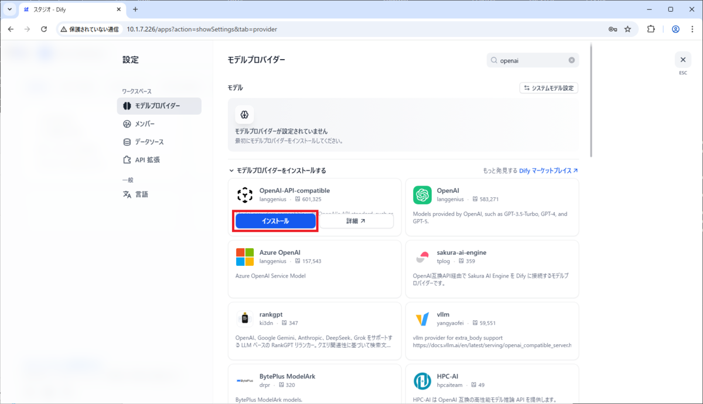This screenshot has height=404, width=703.
Task: Go back in browser history
Action: [x=11, y=29]
